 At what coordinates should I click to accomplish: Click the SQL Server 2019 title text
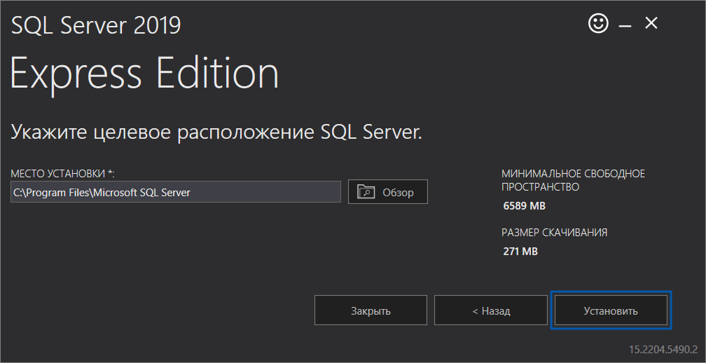[x=95, y=25]
